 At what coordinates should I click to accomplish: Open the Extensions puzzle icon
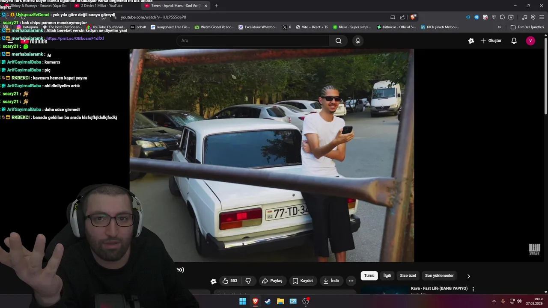click(502, 17)
